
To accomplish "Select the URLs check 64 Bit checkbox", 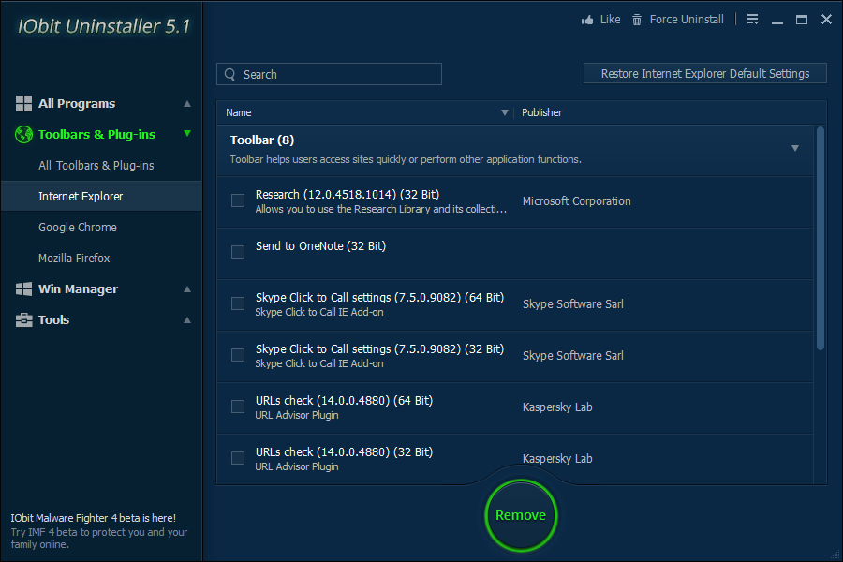I will 238,407.
